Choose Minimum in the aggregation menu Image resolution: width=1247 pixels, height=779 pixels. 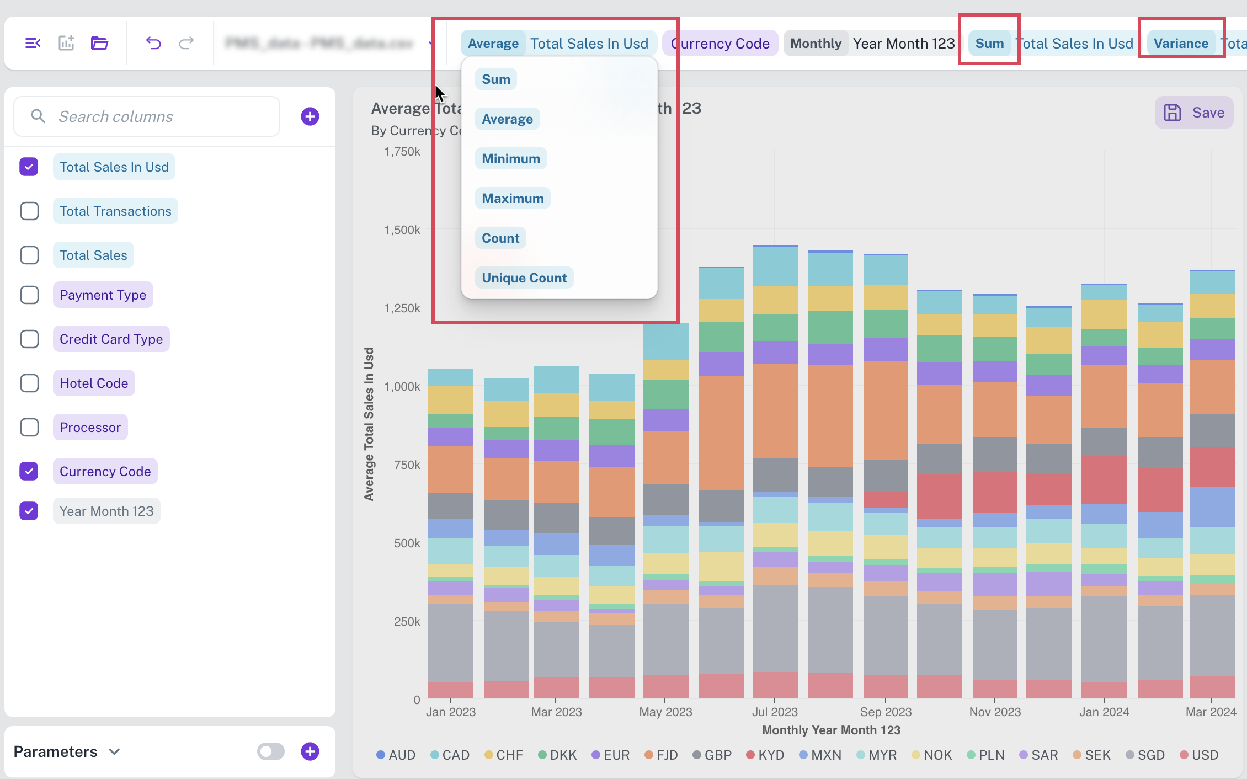coord(511,159)
